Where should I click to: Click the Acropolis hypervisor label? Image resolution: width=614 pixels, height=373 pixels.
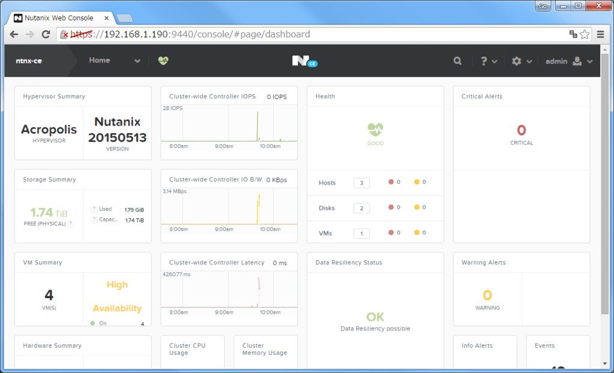49,130
